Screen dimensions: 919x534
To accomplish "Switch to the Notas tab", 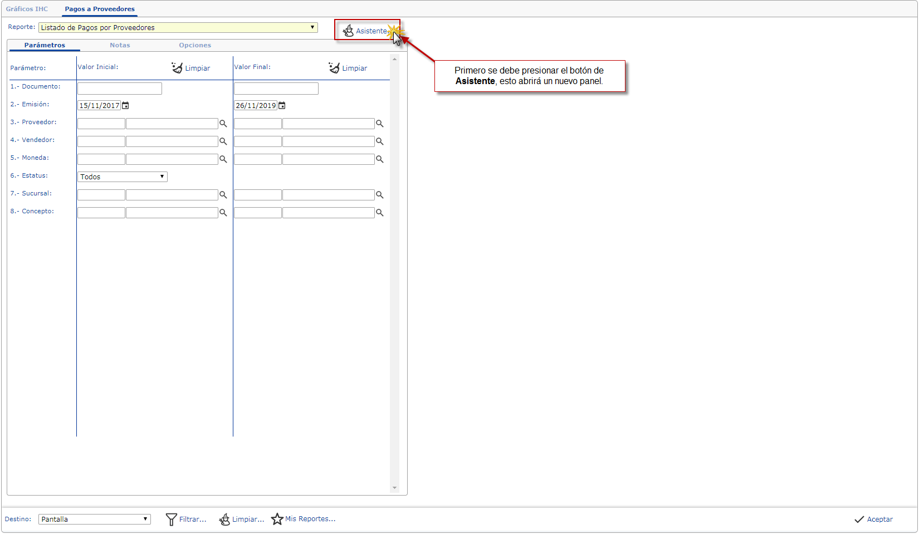I will click(120, 45).
